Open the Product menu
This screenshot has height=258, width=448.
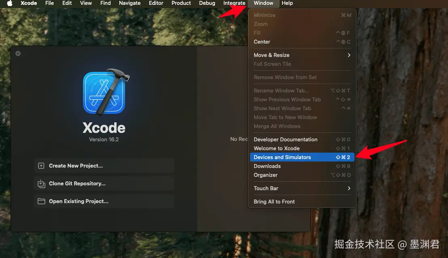click(181, 3)
